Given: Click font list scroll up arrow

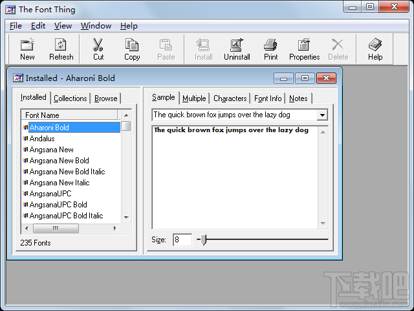Looking at the screenshot, I should (x=126, y=115).
